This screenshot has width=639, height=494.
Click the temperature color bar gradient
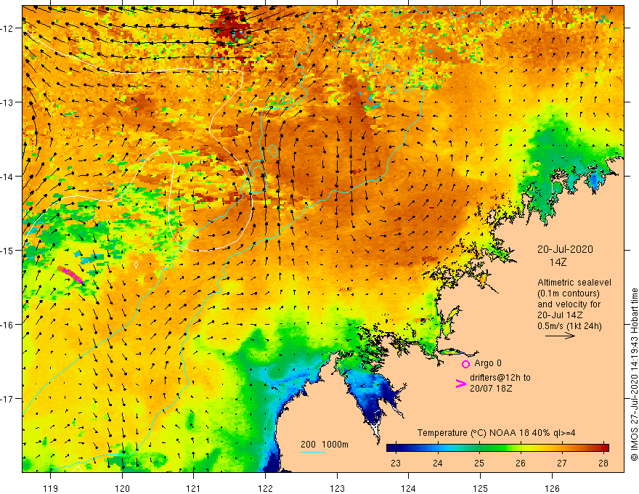click(497, 448)
